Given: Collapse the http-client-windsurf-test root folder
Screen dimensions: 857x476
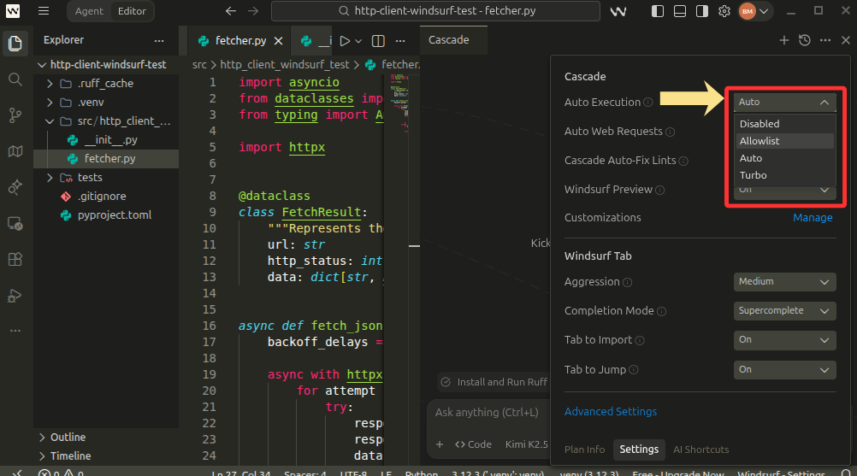Looking at the screenshot, I should tap(106, 64).
